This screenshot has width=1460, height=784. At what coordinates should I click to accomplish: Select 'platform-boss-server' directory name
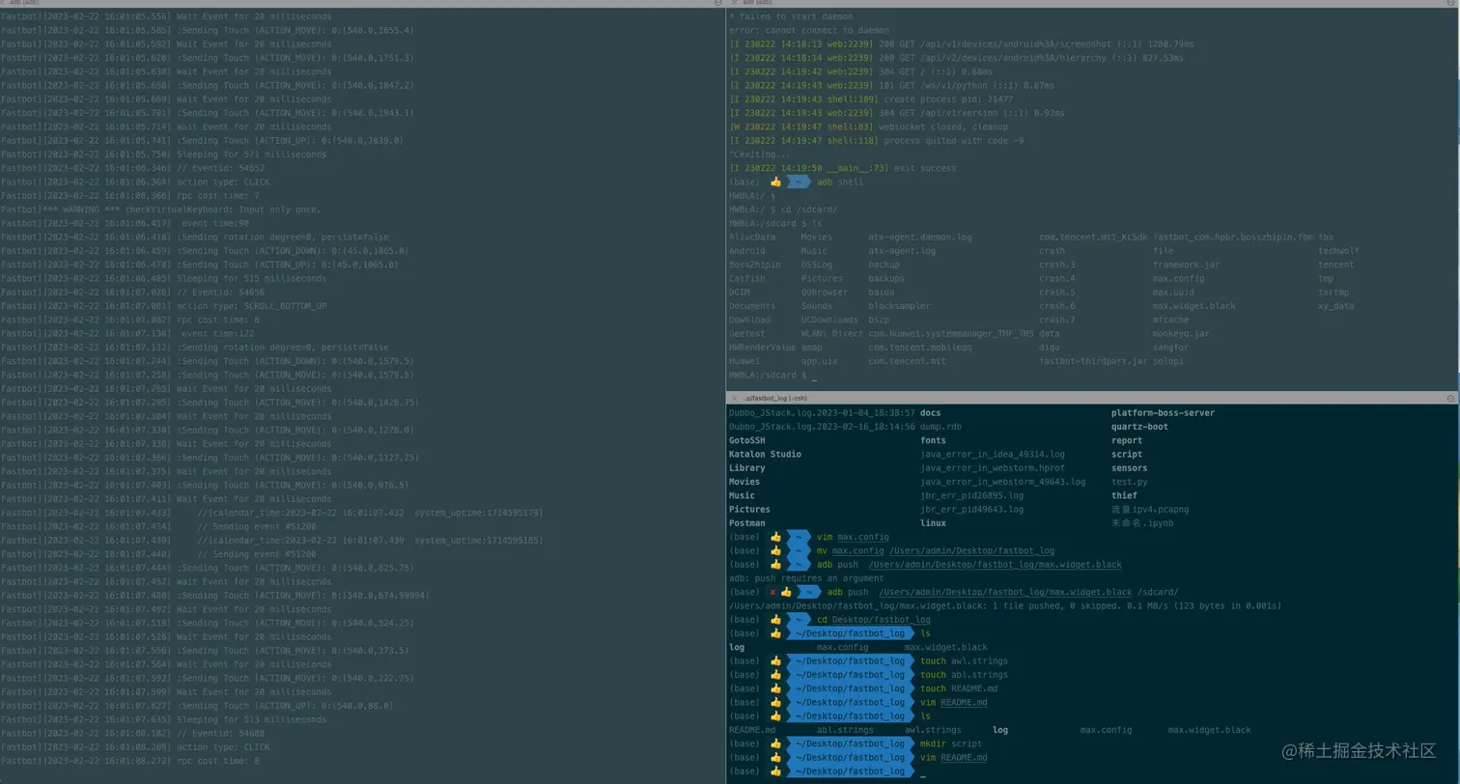[x=1163, y=413]
